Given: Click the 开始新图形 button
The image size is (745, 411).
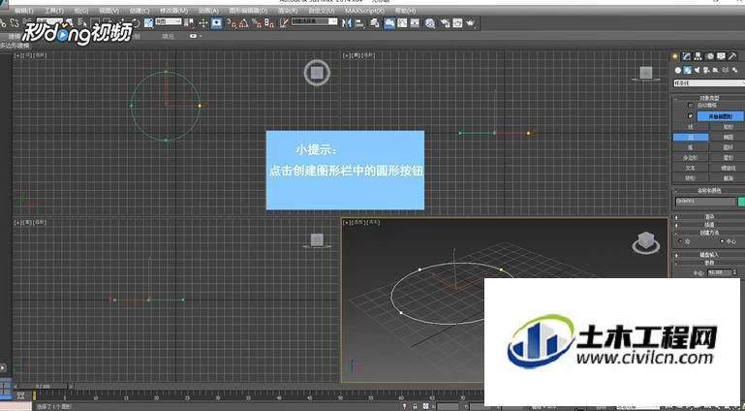Looking at the screenshot, I should click(720, 116).
